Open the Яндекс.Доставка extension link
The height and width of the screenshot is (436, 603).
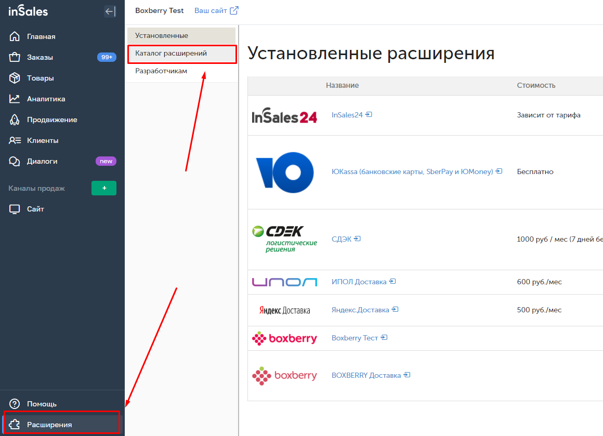[360, 310]
